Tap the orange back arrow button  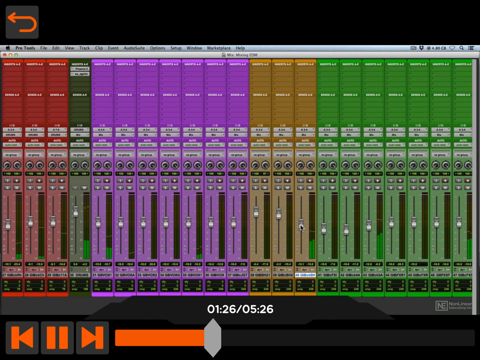tap(22, 22)
